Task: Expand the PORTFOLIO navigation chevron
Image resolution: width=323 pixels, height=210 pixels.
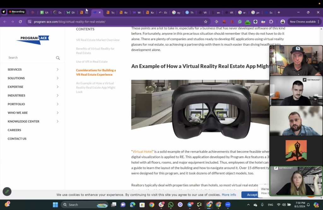Action: 58,104
